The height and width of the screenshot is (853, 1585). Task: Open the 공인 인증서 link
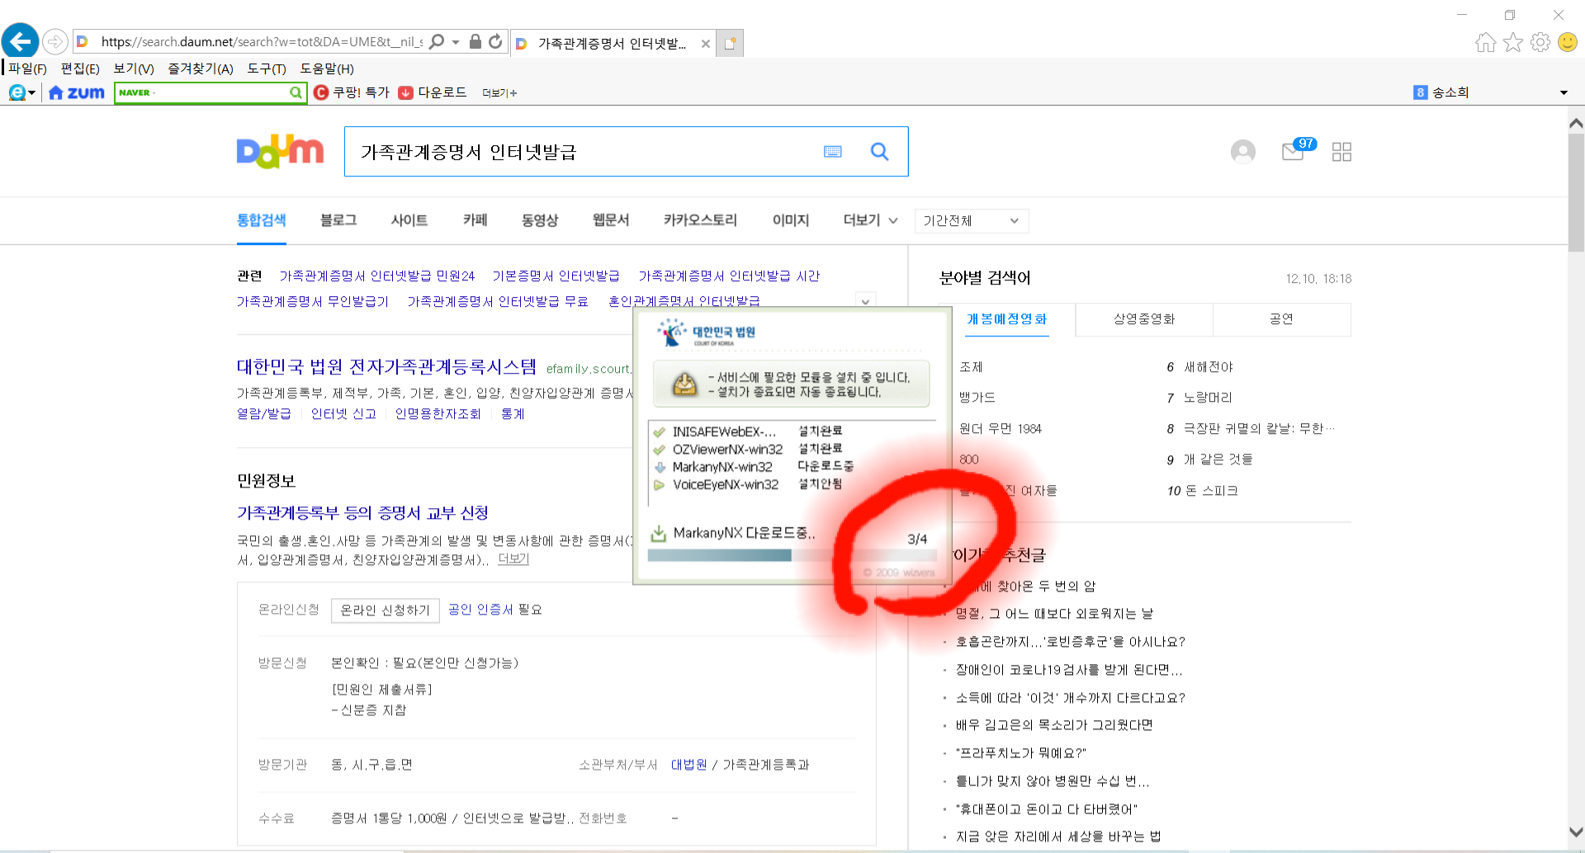[480, 609]
